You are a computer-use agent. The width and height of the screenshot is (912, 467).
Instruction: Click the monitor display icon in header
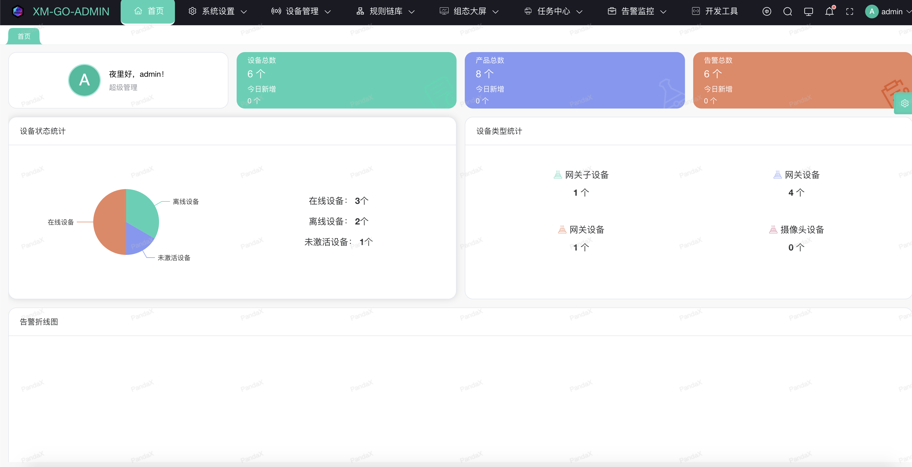point(808,12)
